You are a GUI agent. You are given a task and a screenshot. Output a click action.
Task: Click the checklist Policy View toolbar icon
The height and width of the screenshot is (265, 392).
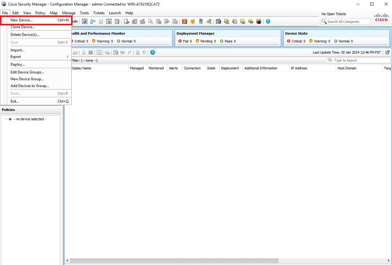tap(101, 22)
